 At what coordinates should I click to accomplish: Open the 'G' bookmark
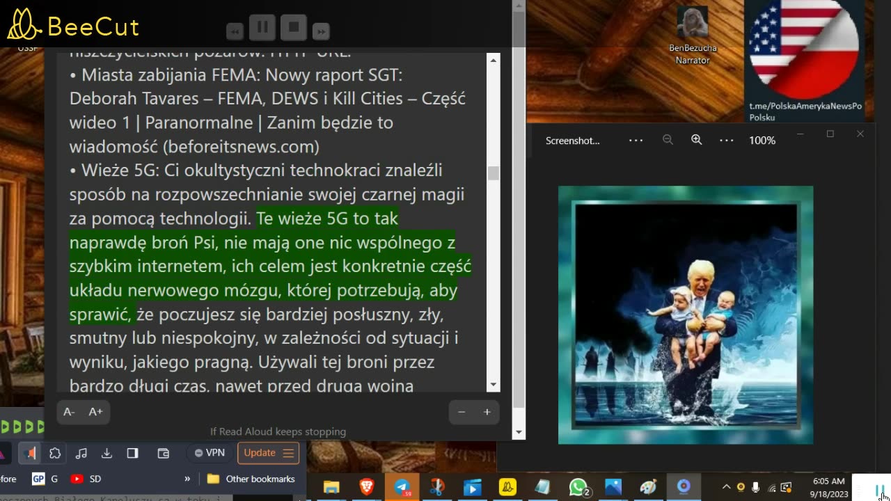[x=45, y=479]
